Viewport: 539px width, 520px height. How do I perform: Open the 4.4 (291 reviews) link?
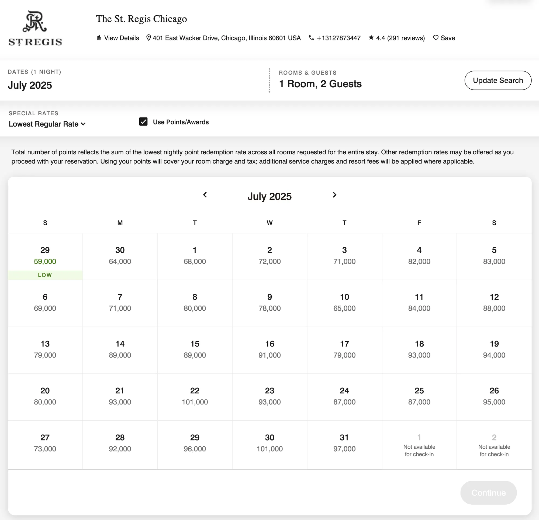(x=400, y=38)
